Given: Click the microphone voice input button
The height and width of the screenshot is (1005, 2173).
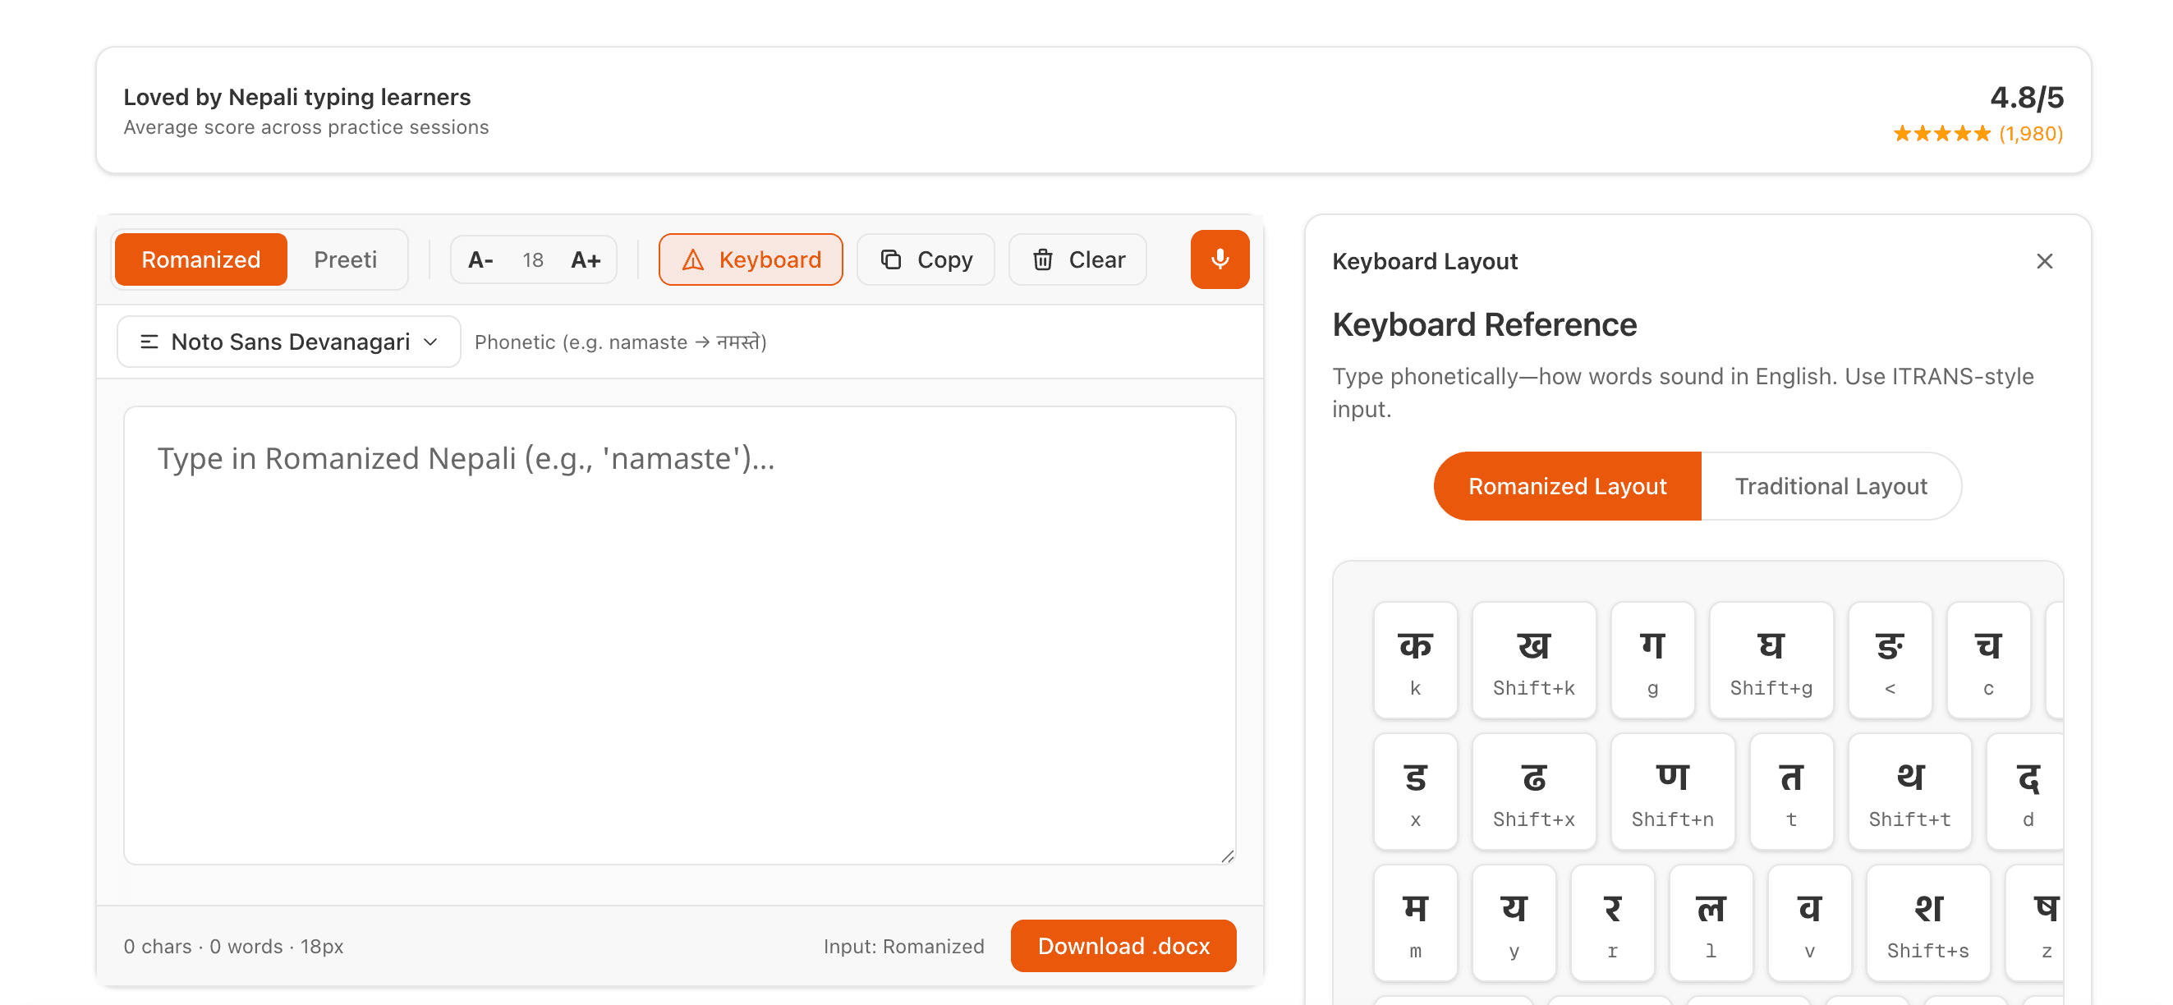Looking at the screenshot, I should [x=1219, y=259].
